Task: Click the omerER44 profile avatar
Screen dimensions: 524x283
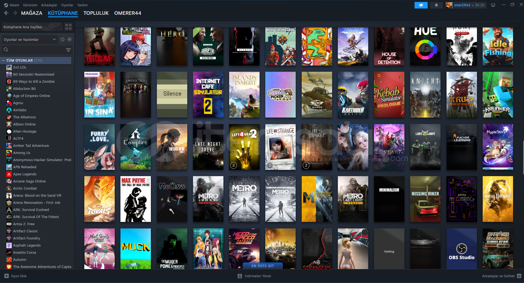Action: click(x=449, y=5)
